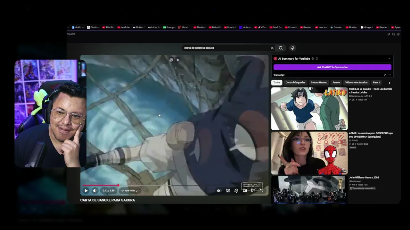Skip to next video icon atop player
Viewport: 410px width, 230px height.
(178, 60)
